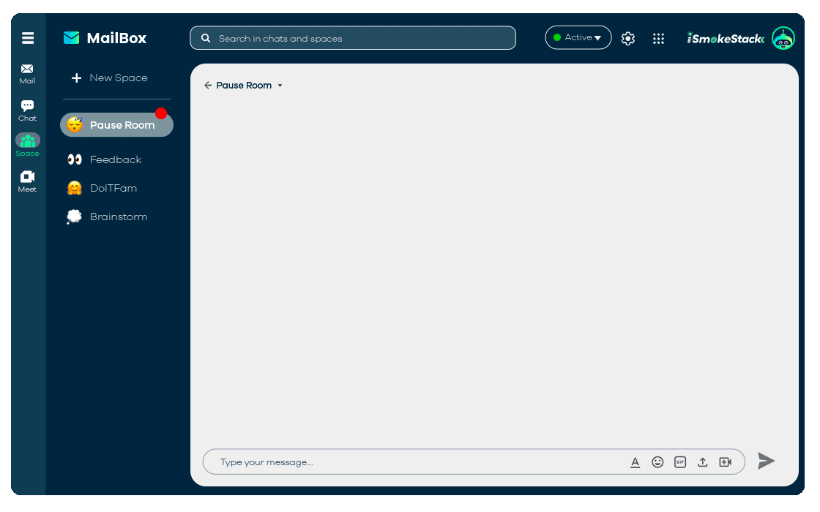
Task: Click the search magnifier icon
Action: coord(206,38)
